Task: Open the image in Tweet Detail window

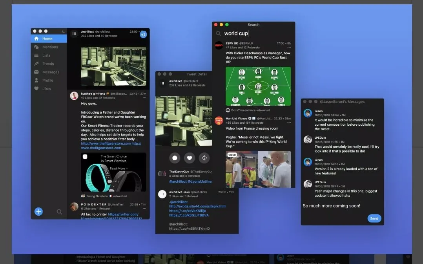Action: pyautogui.click(x=184, y=121)
